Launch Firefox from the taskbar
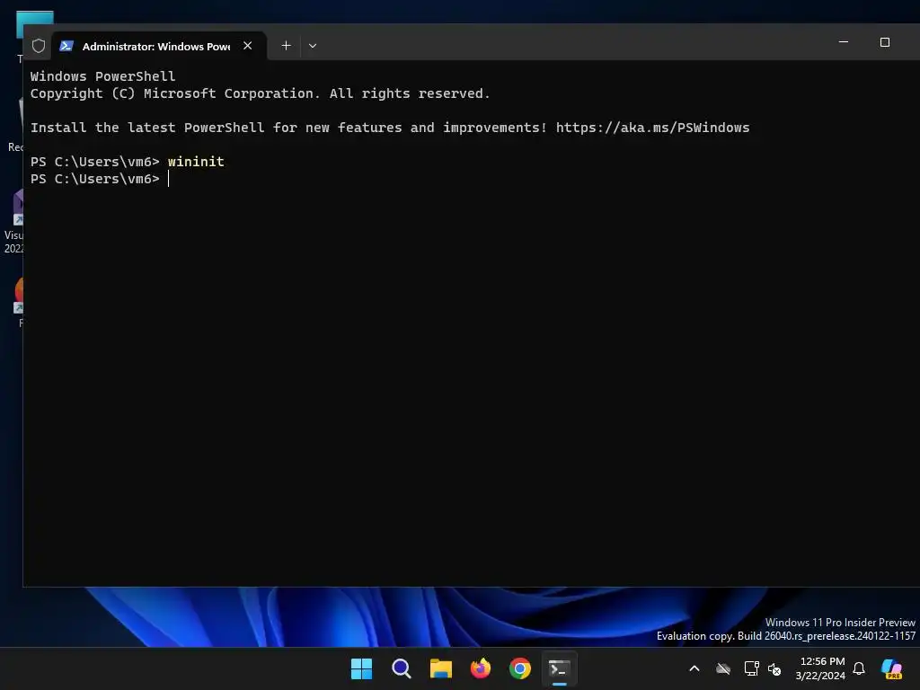 [481, 668]
